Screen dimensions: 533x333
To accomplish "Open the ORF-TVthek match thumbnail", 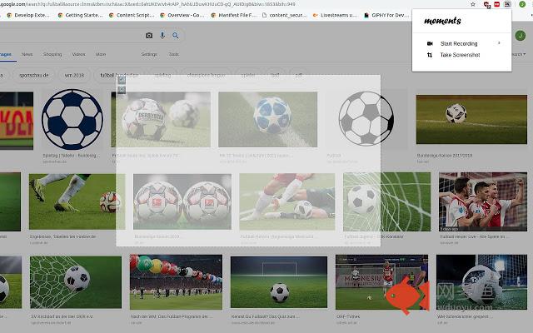I will point(382,282).
